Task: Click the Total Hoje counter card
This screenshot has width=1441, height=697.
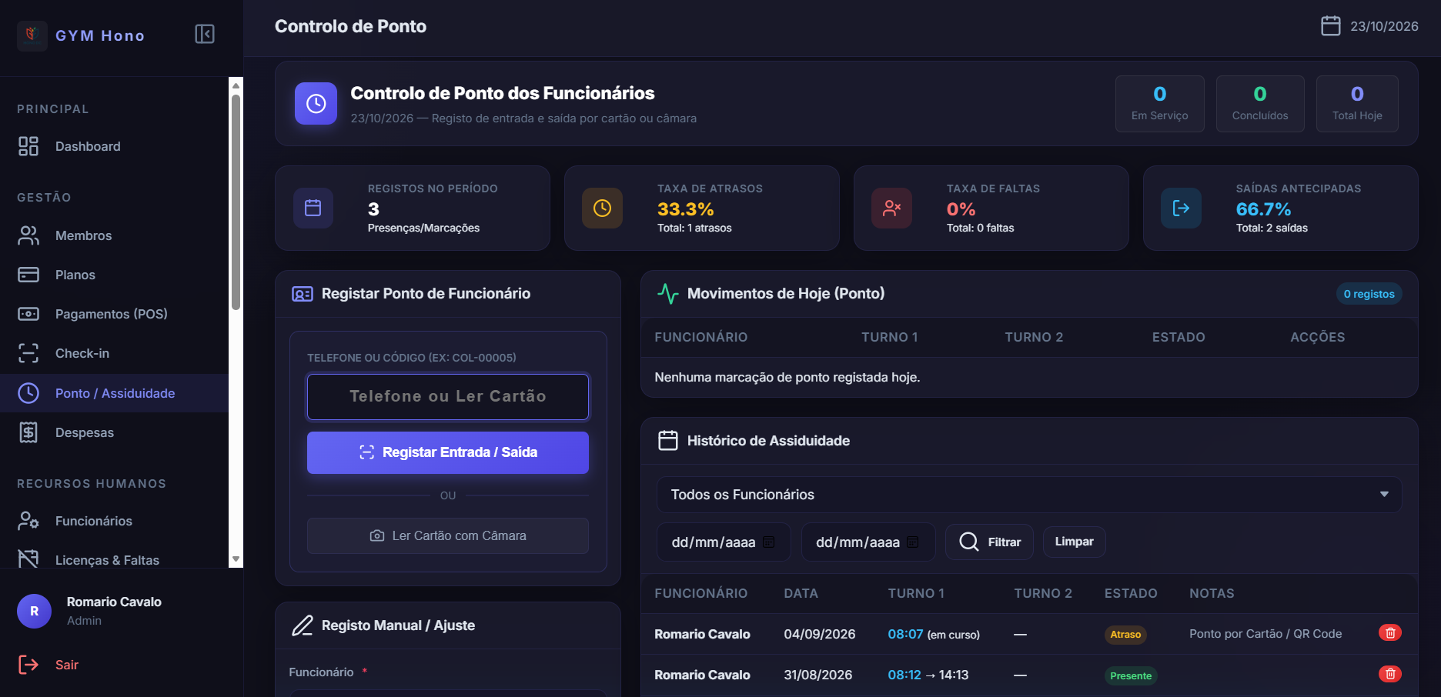Action: (x=1357, y=104)
